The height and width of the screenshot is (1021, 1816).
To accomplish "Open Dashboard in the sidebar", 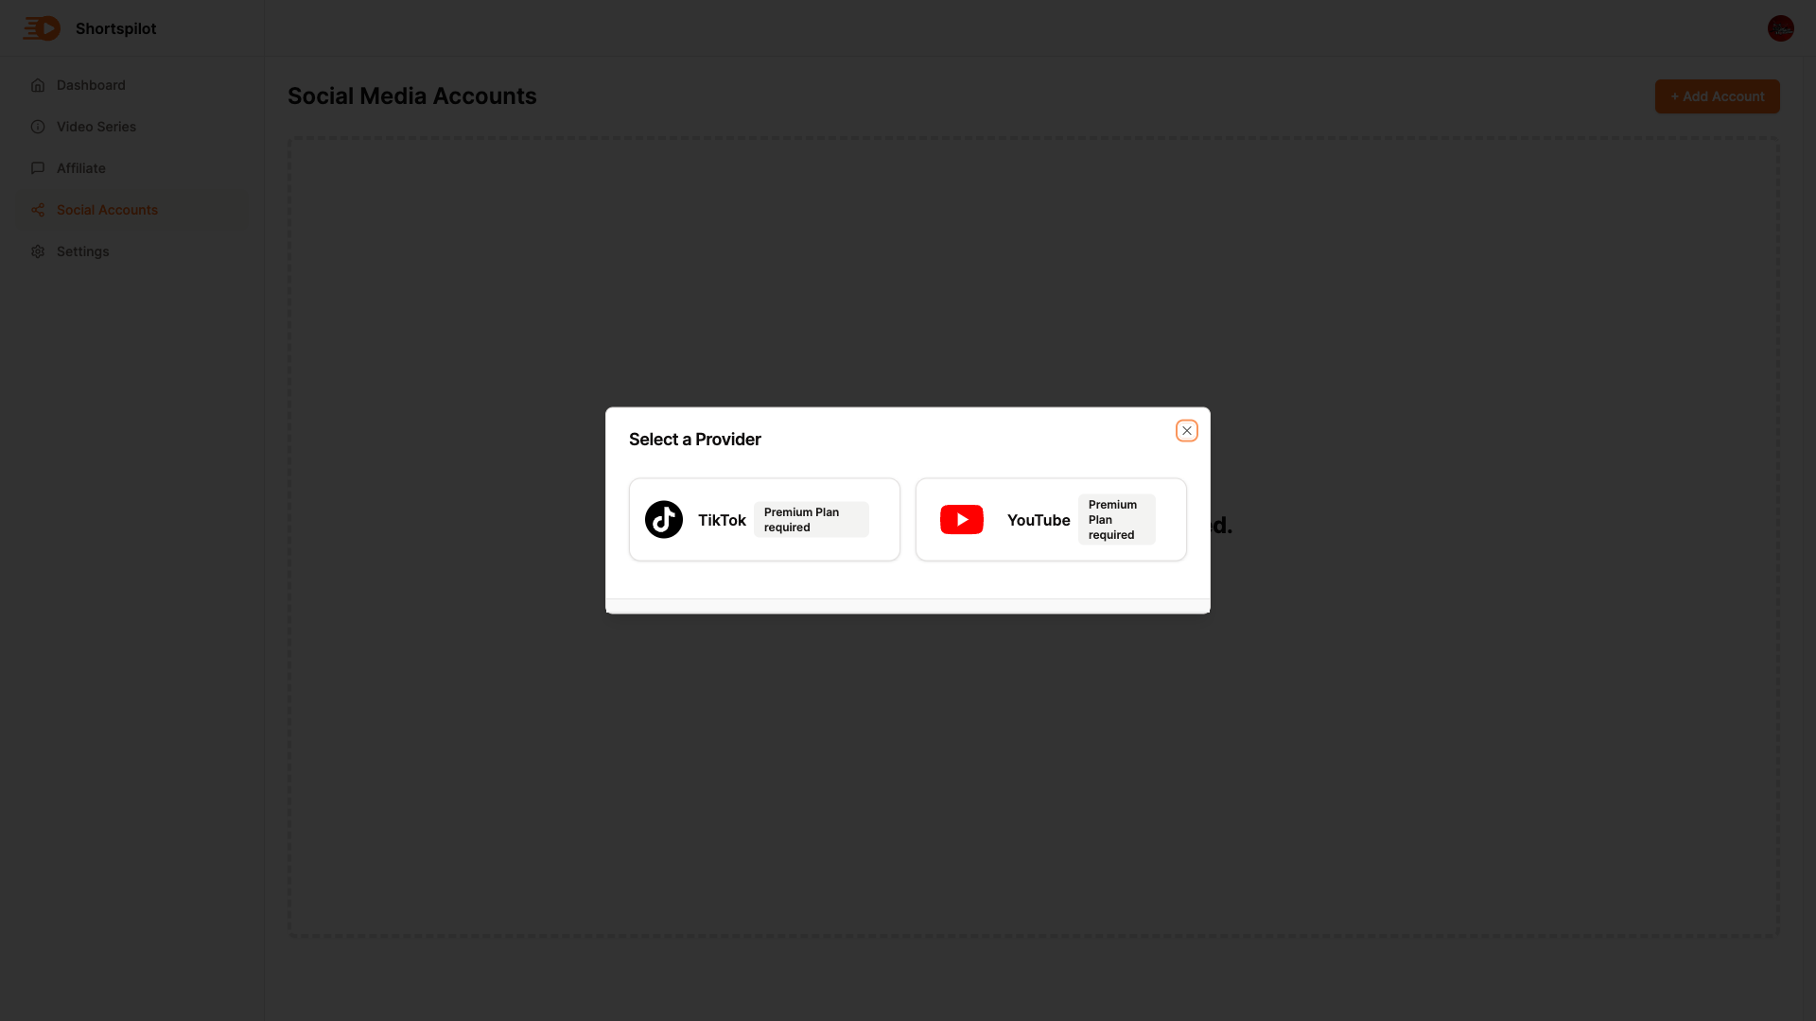I will coord(91,85).
